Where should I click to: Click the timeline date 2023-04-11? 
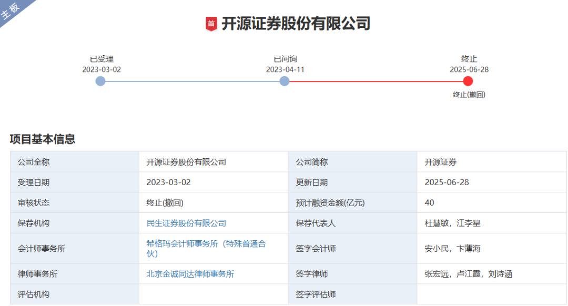pos(285,69)
